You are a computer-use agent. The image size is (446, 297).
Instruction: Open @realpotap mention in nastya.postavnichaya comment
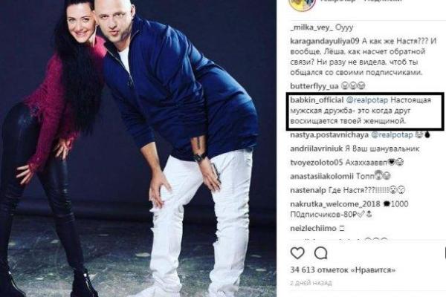(392, 134)
